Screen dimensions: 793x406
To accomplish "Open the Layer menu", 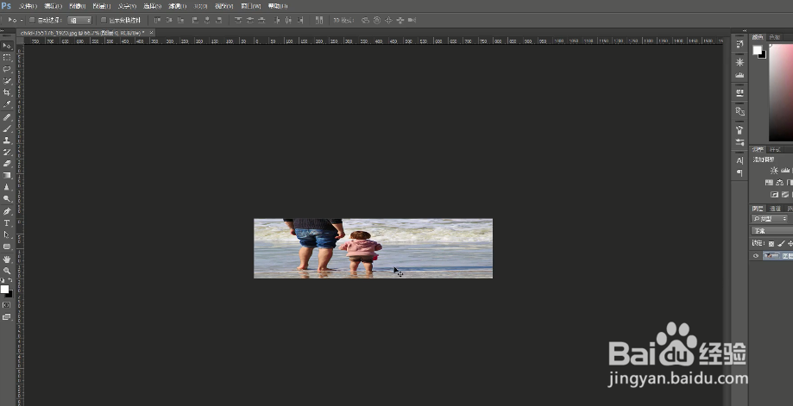I will (x=102, y=6).
